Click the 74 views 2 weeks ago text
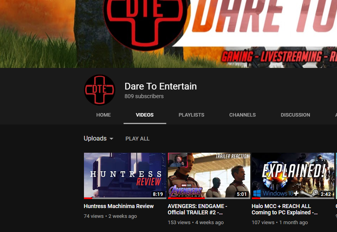The image size is (337, 232). click(x=110, y=216)
